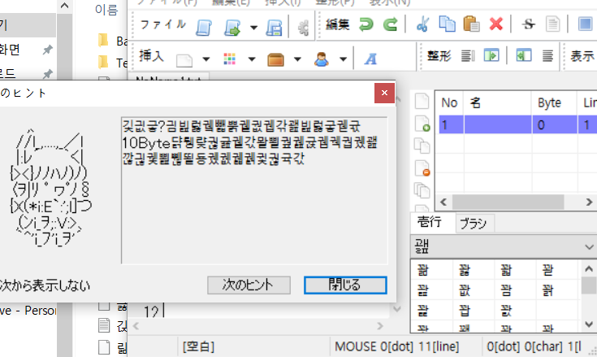Viewport: 597px width, 357px height.
Task: Click the Byte column header
Action: (550, 103)
